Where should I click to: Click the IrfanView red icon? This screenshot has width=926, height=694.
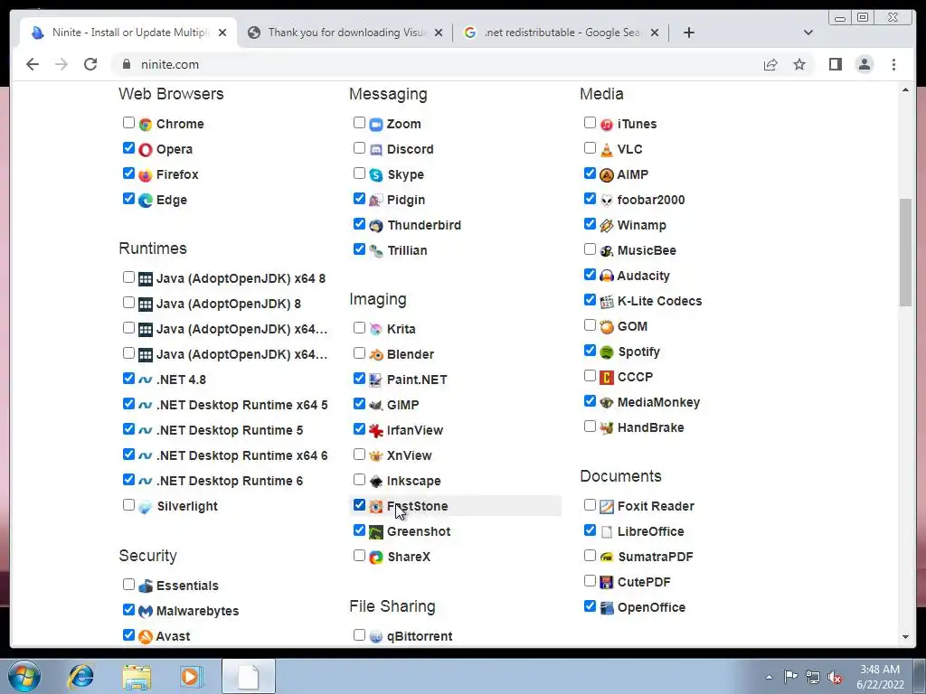pos(376,431)
